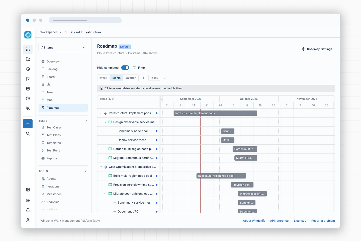Viewport: 361px width, 241px height.
Task: Collapse the TOOLS section
Action: (x=86, y=171)
